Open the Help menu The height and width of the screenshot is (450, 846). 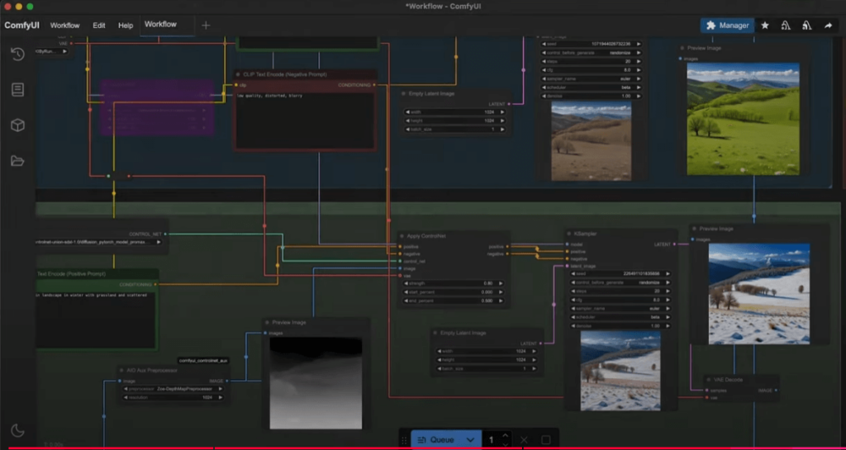point(126,26)
